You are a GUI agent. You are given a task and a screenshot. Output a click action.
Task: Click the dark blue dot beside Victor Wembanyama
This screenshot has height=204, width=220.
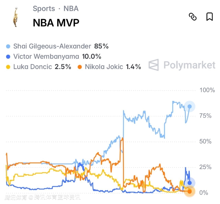[x=8, y=57]
